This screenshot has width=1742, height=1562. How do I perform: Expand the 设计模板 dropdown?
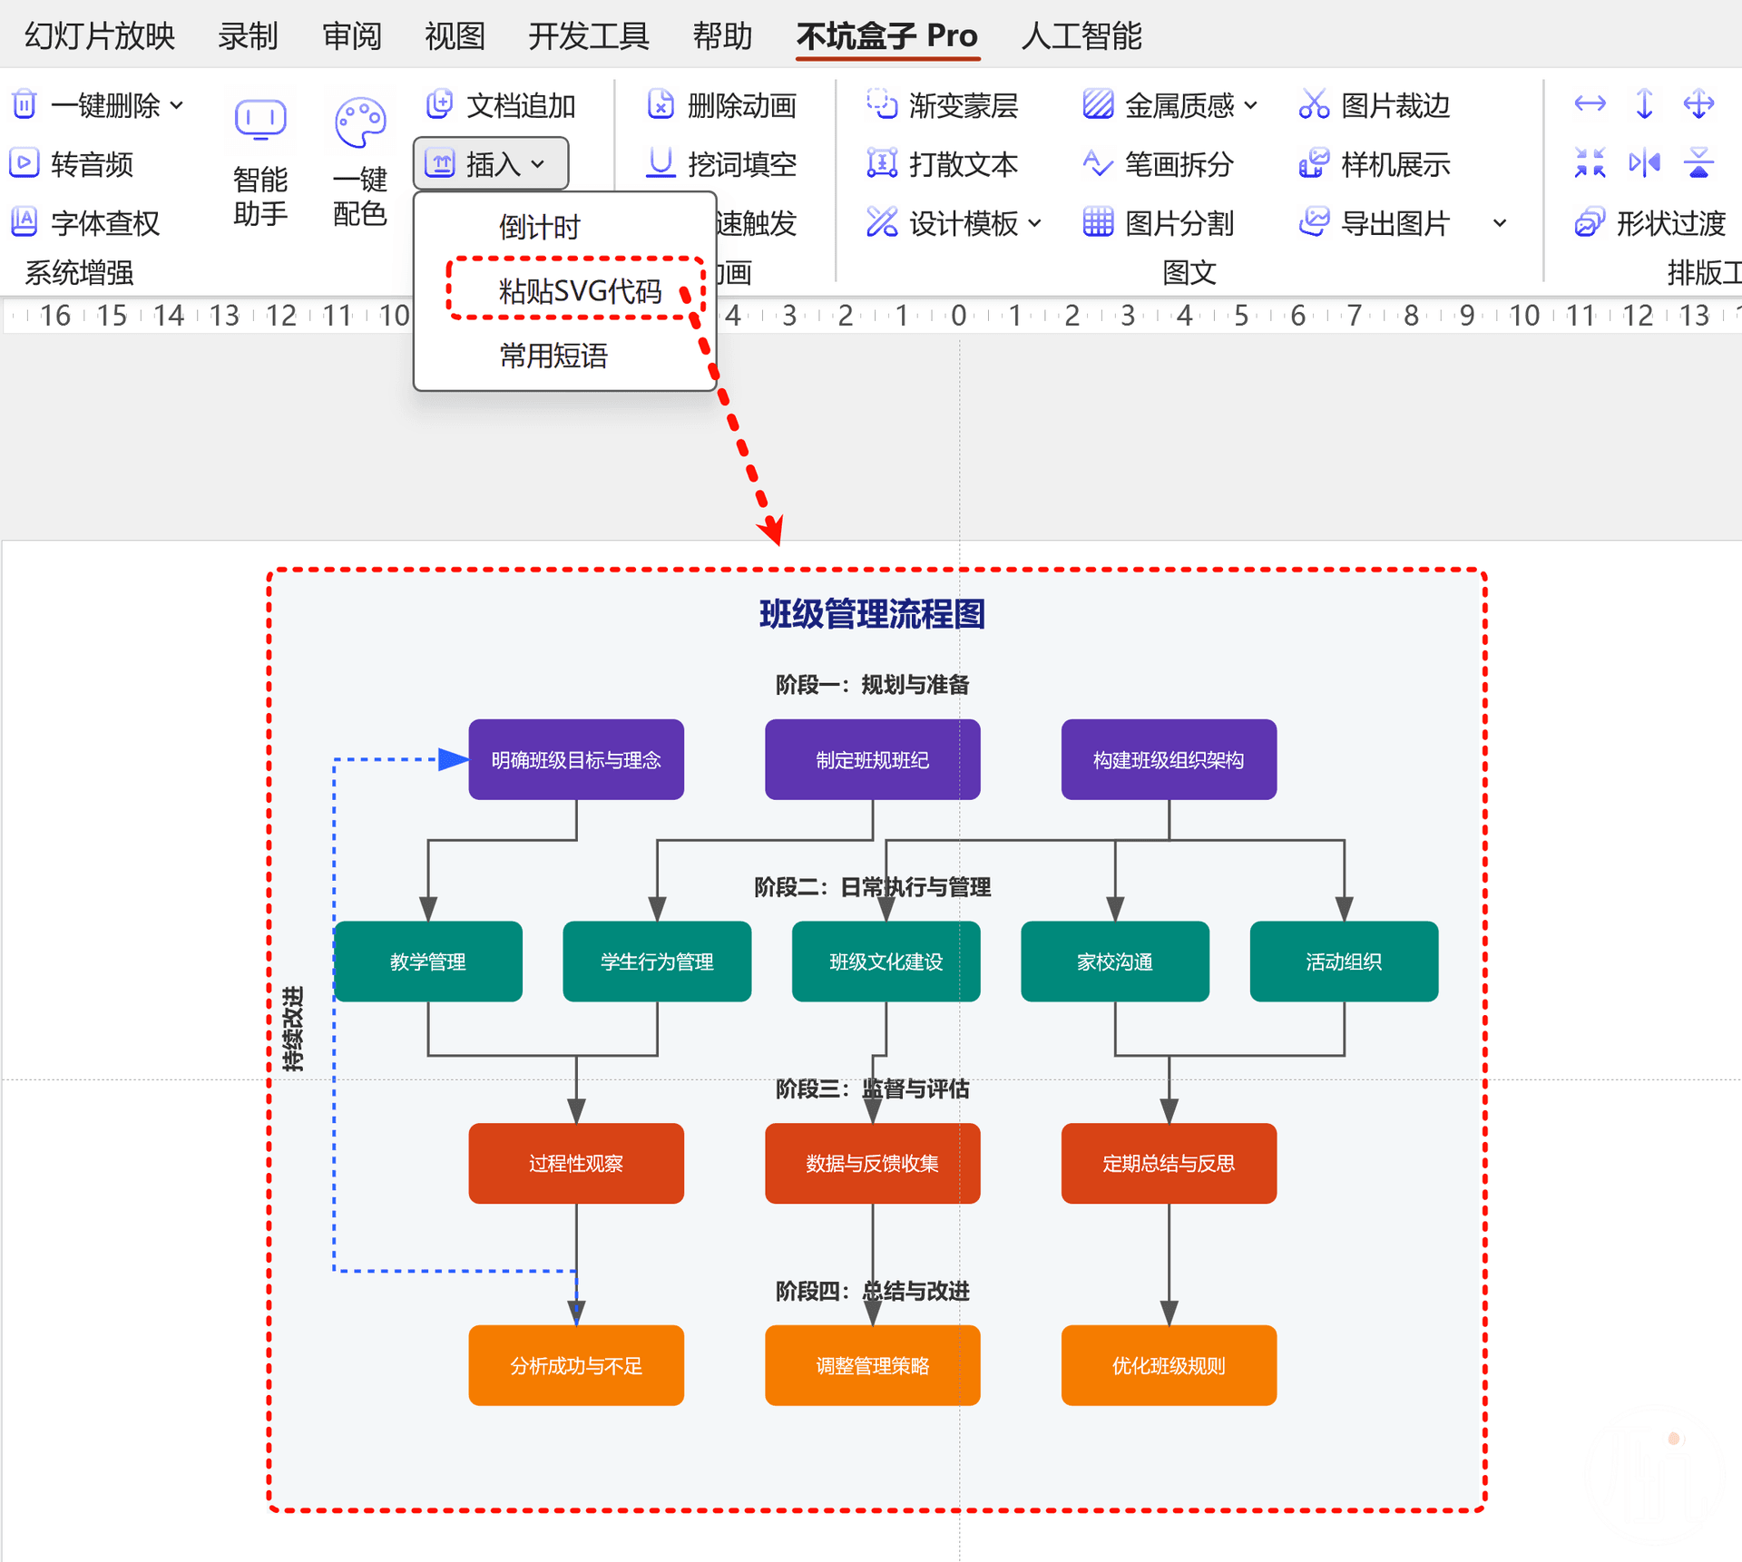click(x=1035, y=222)
